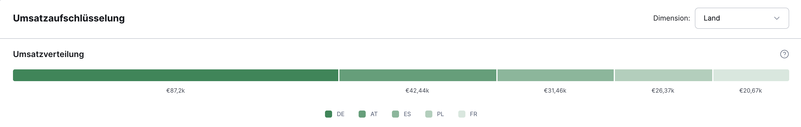
Task: Open the Dimension dropdown showing Land
Action: pyautogui.click(x=741, y=18)
